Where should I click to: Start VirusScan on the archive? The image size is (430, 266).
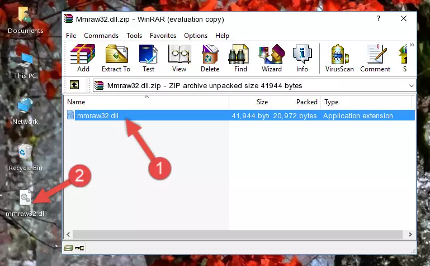(x=339, y=58)
